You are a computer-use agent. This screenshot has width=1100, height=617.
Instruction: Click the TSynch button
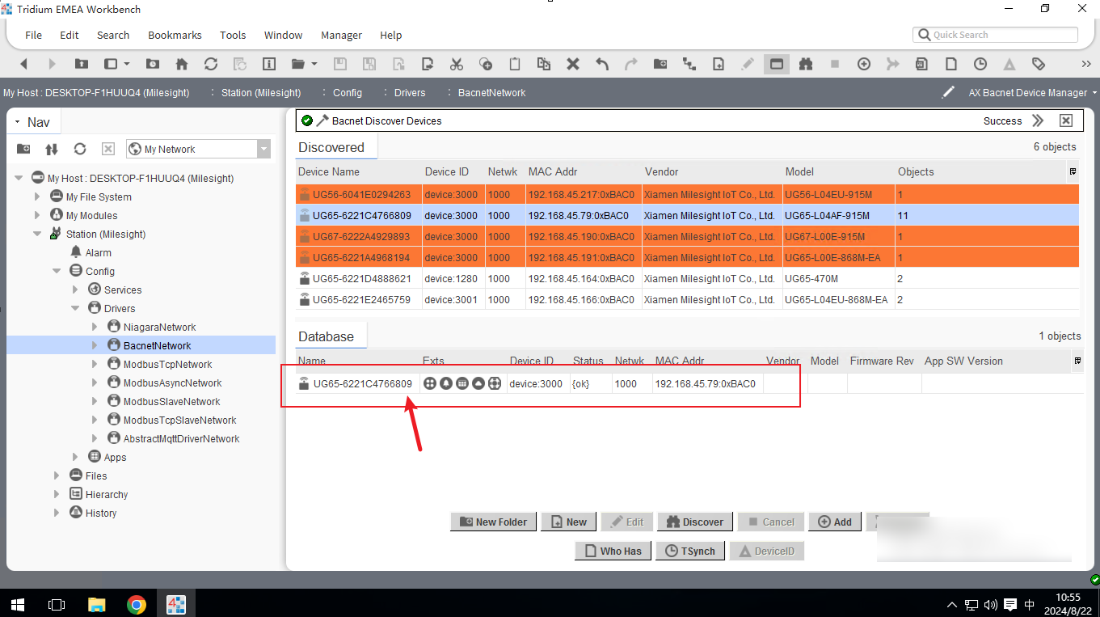click(689, 551)
